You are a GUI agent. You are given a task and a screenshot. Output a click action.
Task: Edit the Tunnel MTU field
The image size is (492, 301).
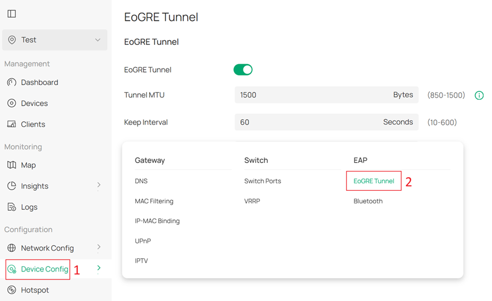point(326,95)
